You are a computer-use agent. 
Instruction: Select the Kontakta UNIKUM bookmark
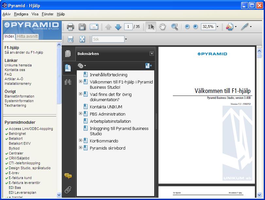[x=106, y=107]
